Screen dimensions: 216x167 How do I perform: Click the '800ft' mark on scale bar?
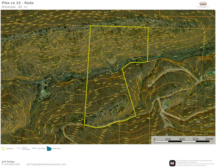(209, 139)
